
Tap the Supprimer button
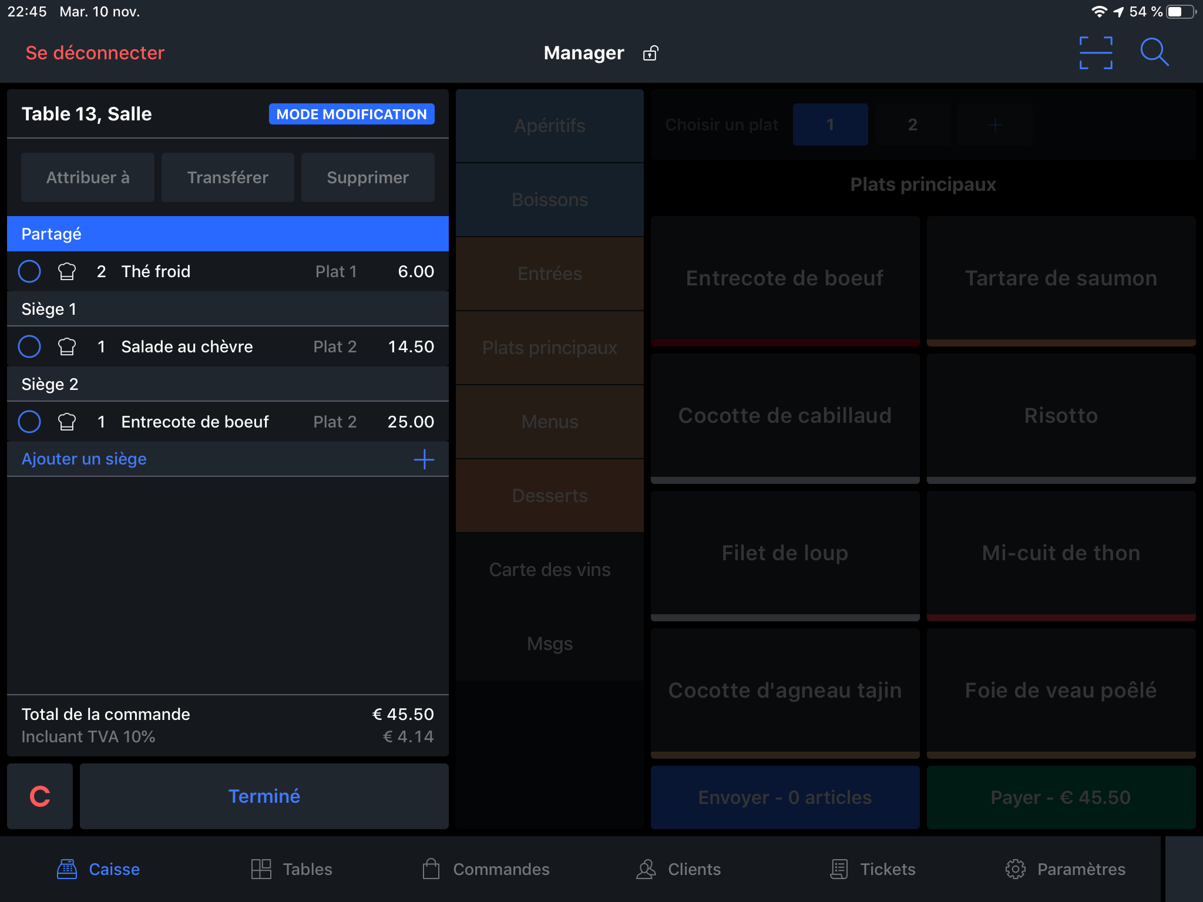368,177
